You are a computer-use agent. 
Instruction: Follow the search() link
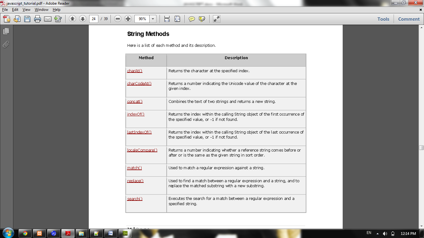click(135, 199)
